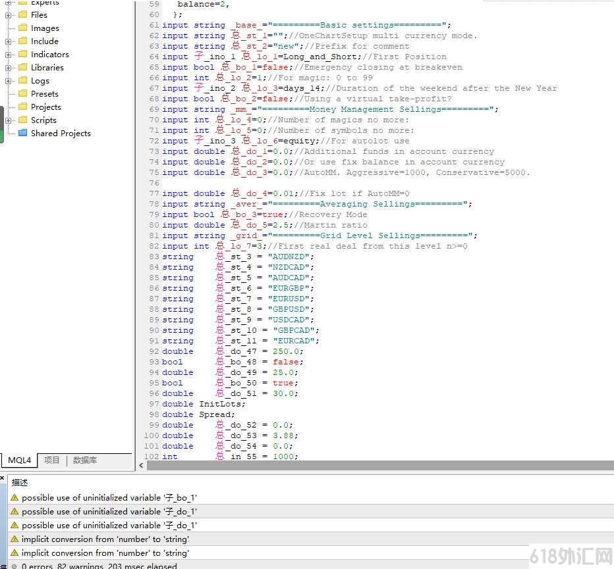The image size is (614, 569).
Task: Switch to the 项目 navigator tab
Action: click(51, 460)
